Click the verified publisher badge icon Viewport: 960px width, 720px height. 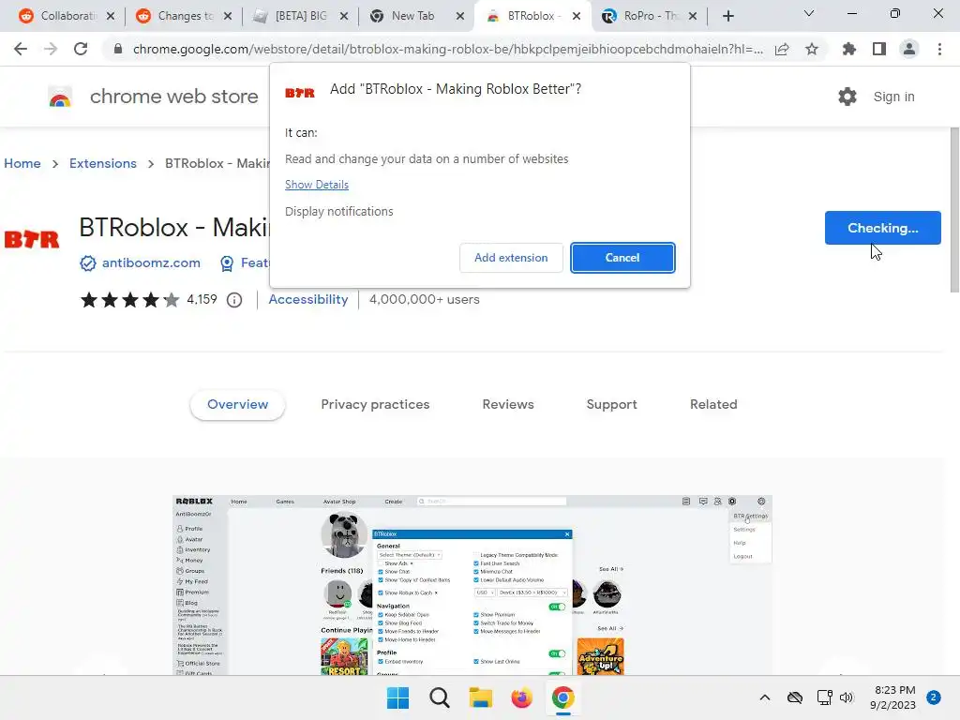(87, 263)
